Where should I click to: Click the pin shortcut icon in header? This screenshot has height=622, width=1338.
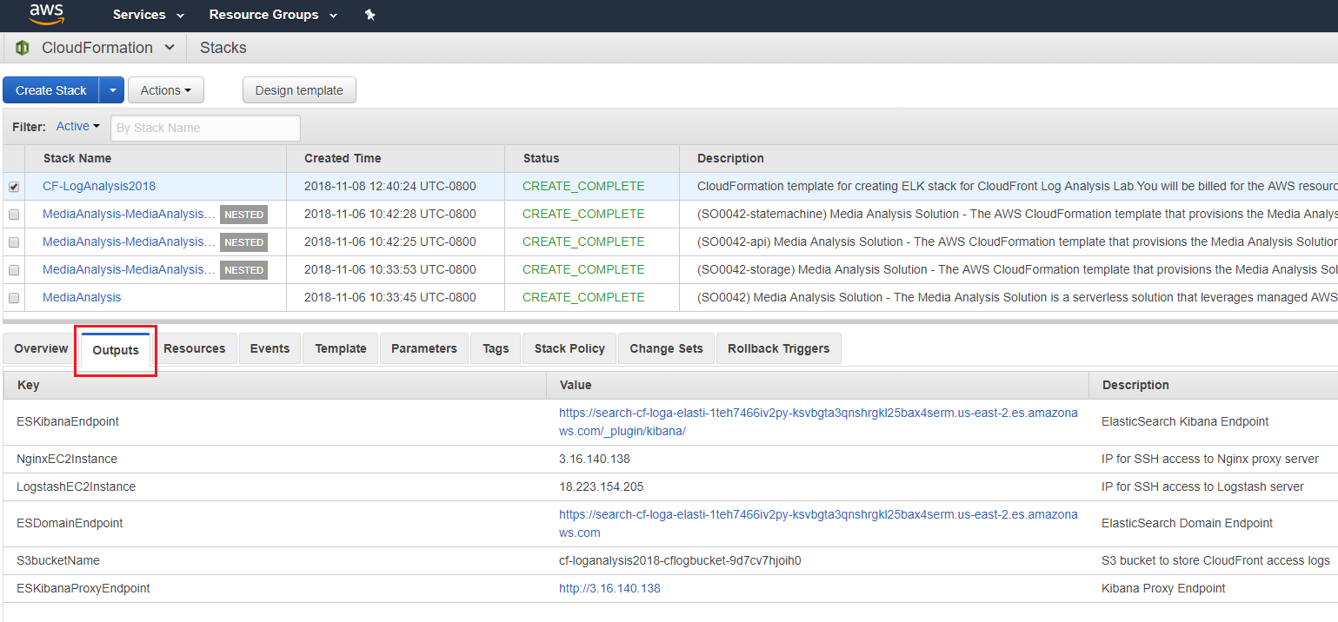click(x=369, y=15)
